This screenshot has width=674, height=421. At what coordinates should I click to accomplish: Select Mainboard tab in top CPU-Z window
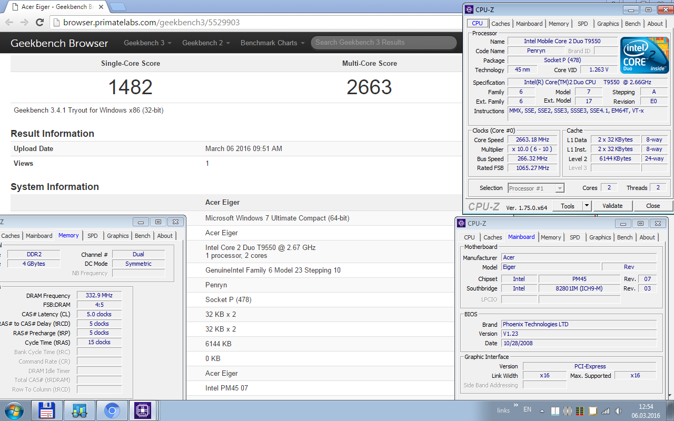[529, 24]
